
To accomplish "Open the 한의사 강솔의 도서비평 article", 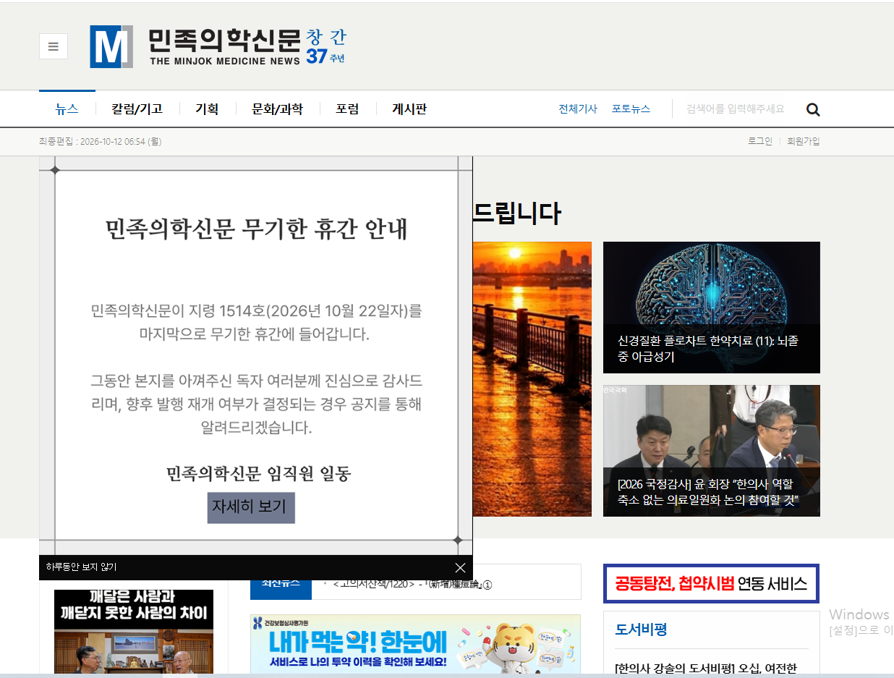I will [x=706, y=668].
